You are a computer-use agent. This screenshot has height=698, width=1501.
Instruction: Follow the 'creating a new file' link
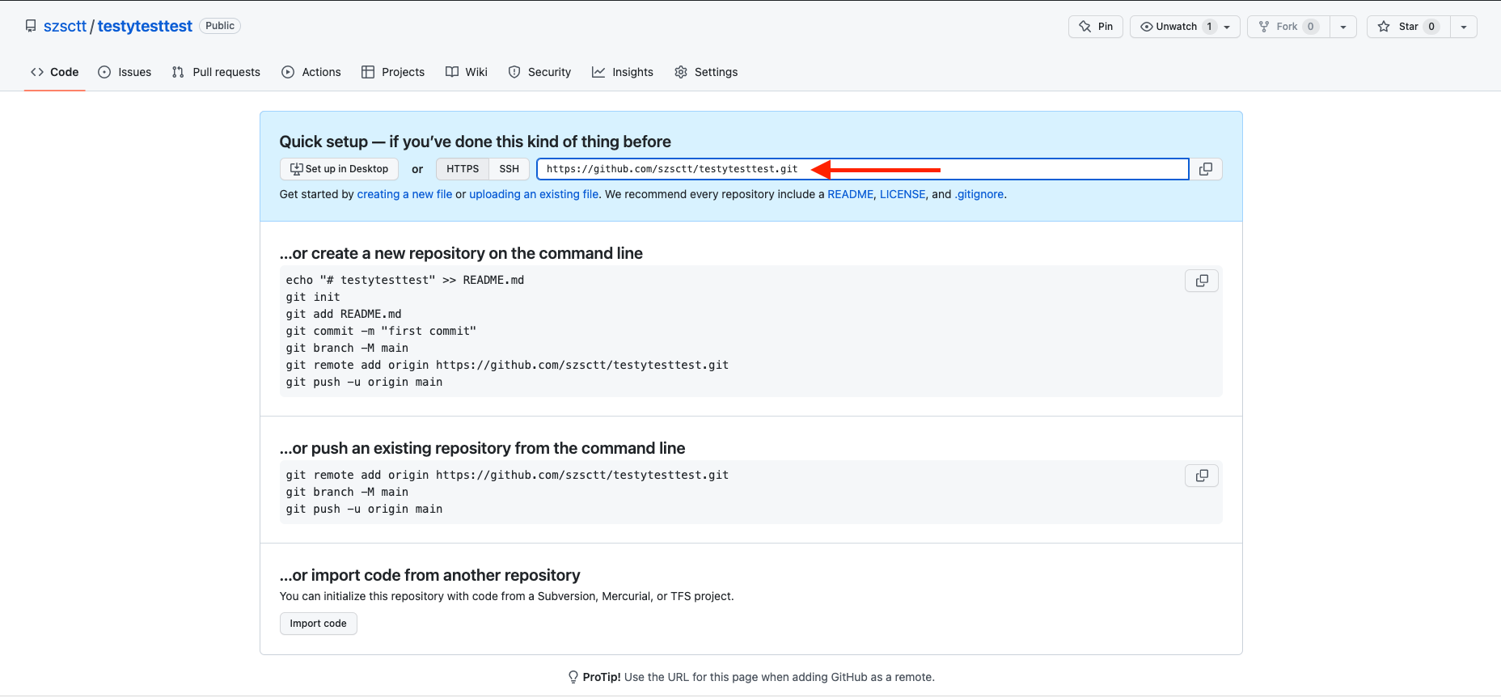(x=404, y=194)
